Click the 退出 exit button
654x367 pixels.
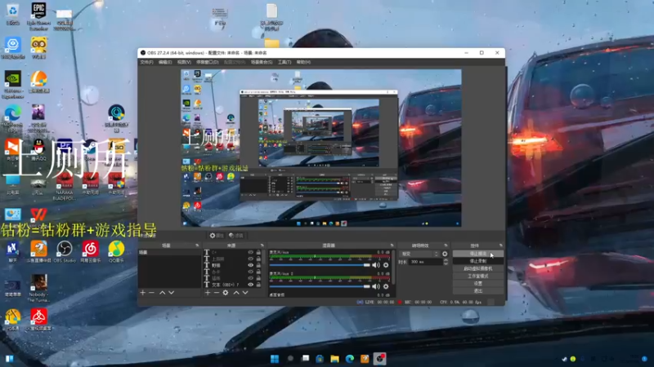pyautogui.click(x=478, y=291)
